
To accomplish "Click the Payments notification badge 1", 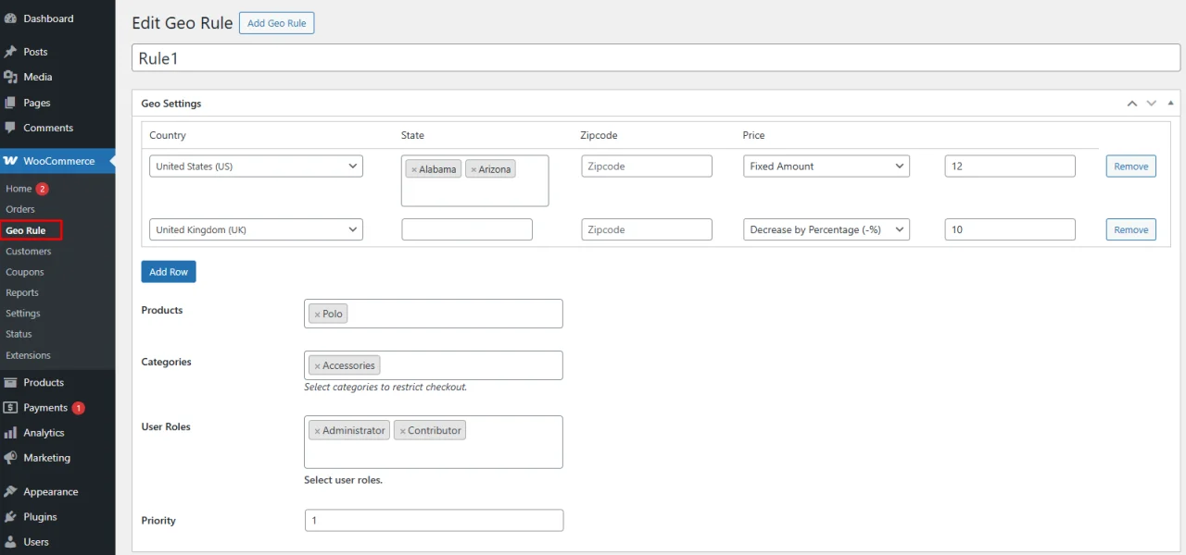I will tap(78, 408).
